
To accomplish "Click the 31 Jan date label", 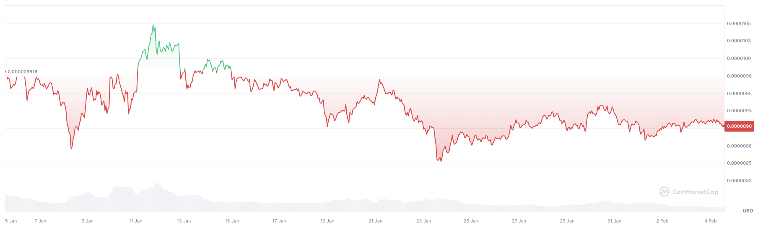I will pos(614,221).
